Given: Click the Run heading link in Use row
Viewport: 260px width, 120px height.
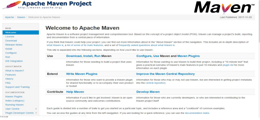Looking at the screenshot, I should tap(97, 56).
